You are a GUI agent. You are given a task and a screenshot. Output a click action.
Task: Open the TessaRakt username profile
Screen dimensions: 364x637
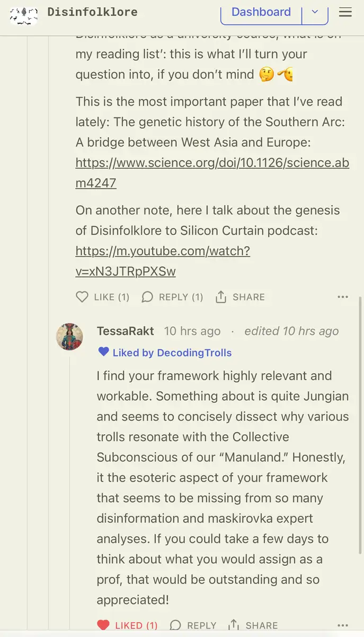126,331
